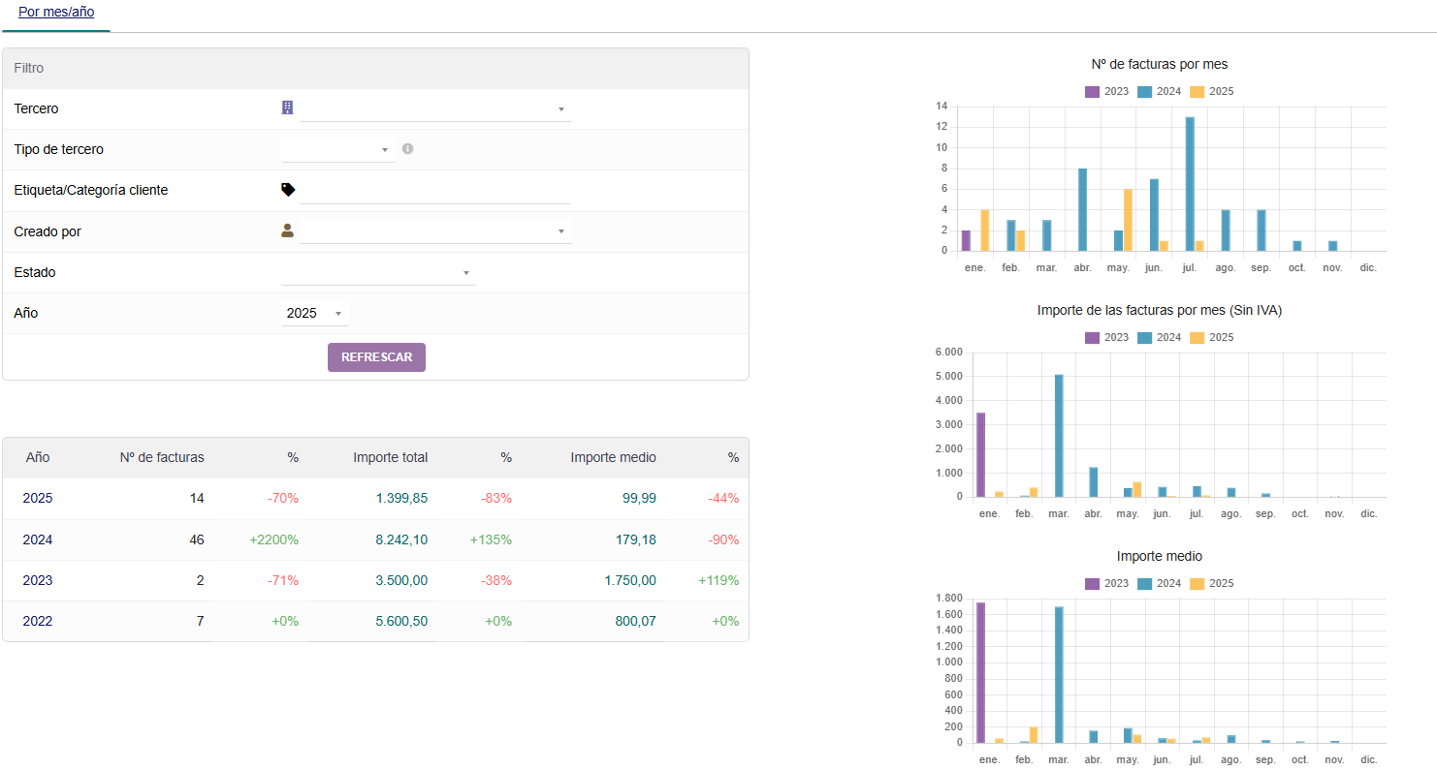Screen dimensions: 1437x770
Task: Open the Tercero dropdown list
Action: click(435, 109)
